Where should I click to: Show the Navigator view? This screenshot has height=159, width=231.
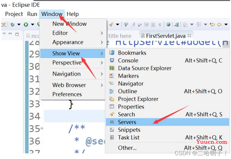tap(168, 84)
